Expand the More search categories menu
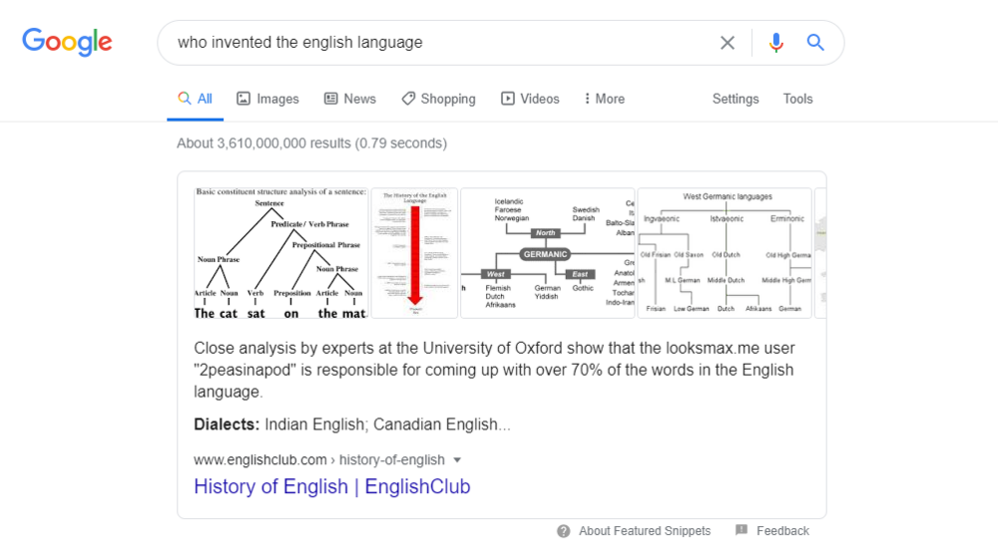The width and height of the screenshot is (998, 554). pos(604,99)
